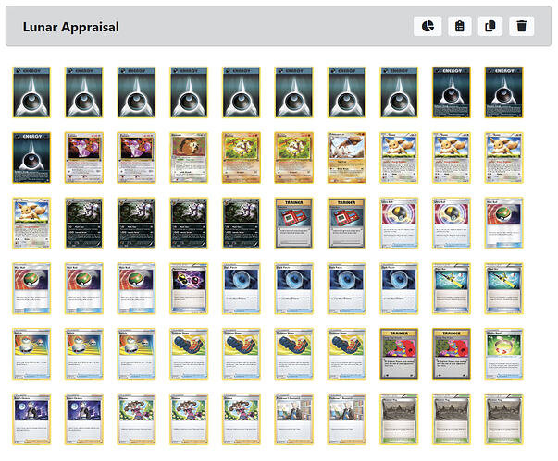Open the Nest Ball card beside the Ultra Balls
The height and width of the screenshot is (461, 558).
[x=503, y=223]
